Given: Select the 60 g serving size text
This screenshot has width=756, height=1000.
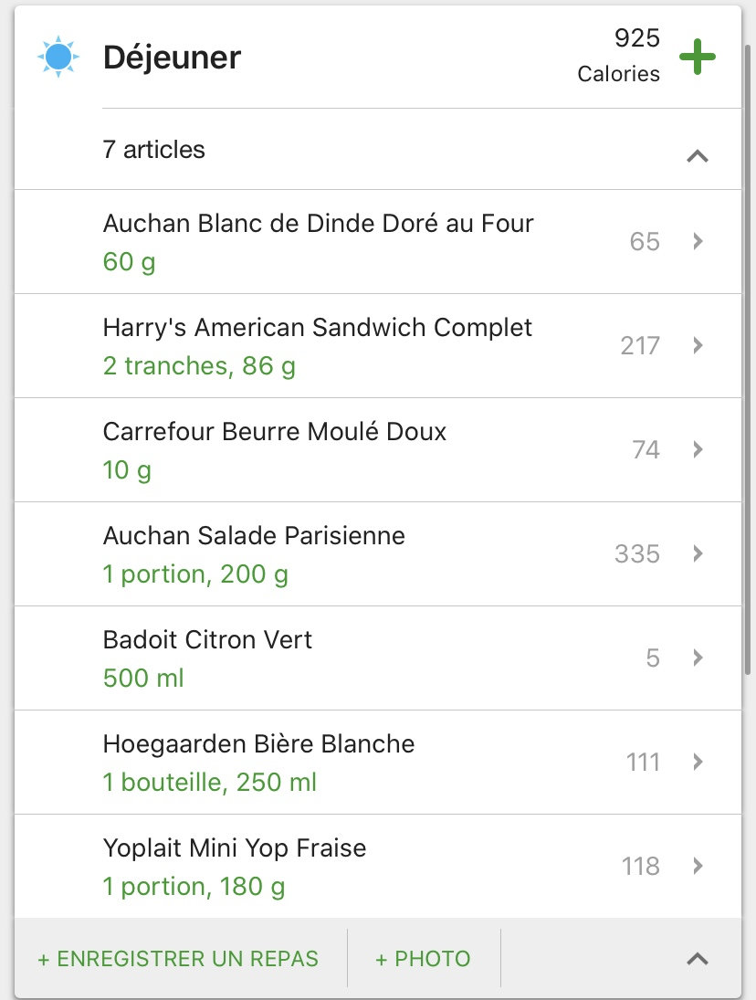Looking at the screenshot, I should (x=129, y=262).
